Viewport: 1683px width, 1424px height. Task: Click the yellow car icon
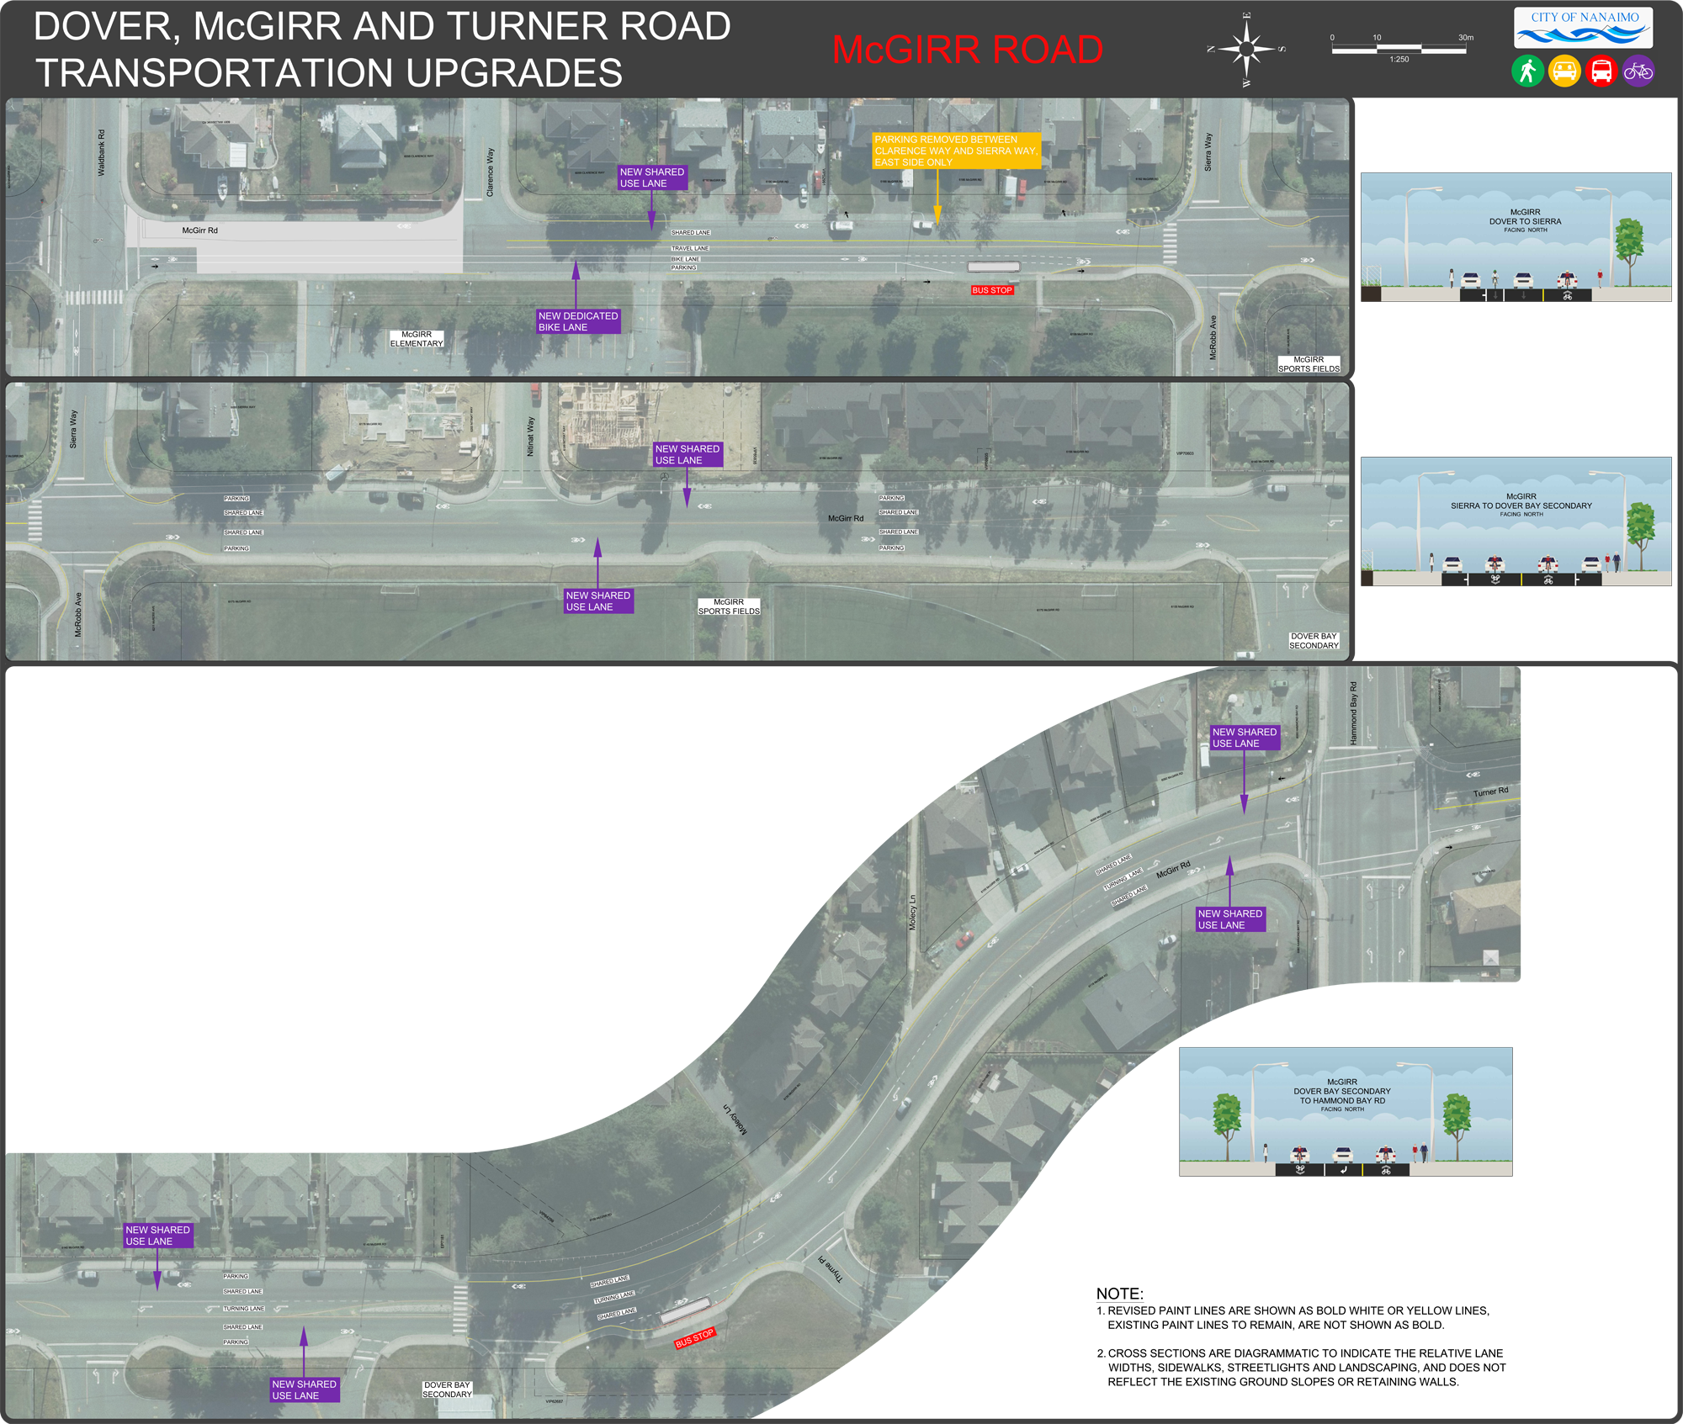coord(1564,71)
